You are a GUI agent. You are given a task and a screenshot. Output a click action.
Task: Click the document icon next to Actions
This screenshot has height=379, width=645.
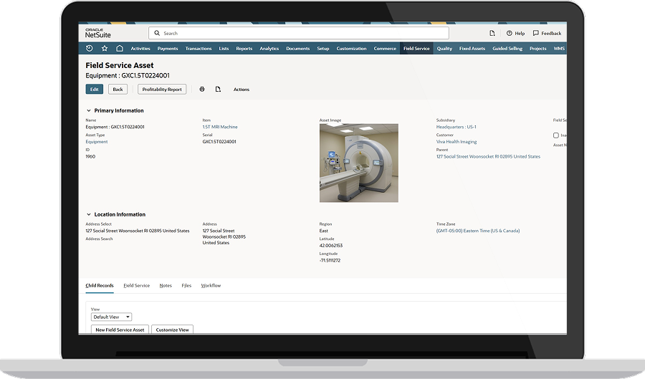(x=218, y=90)
